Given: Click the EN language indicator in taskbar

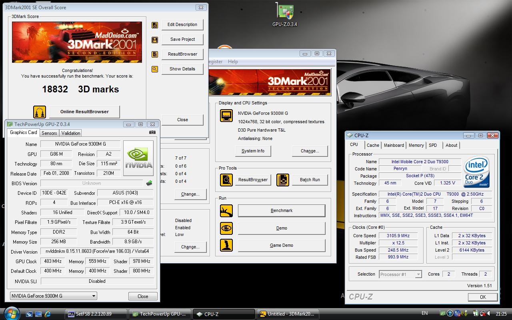Looking at the screenshot, I should (424, 314).
